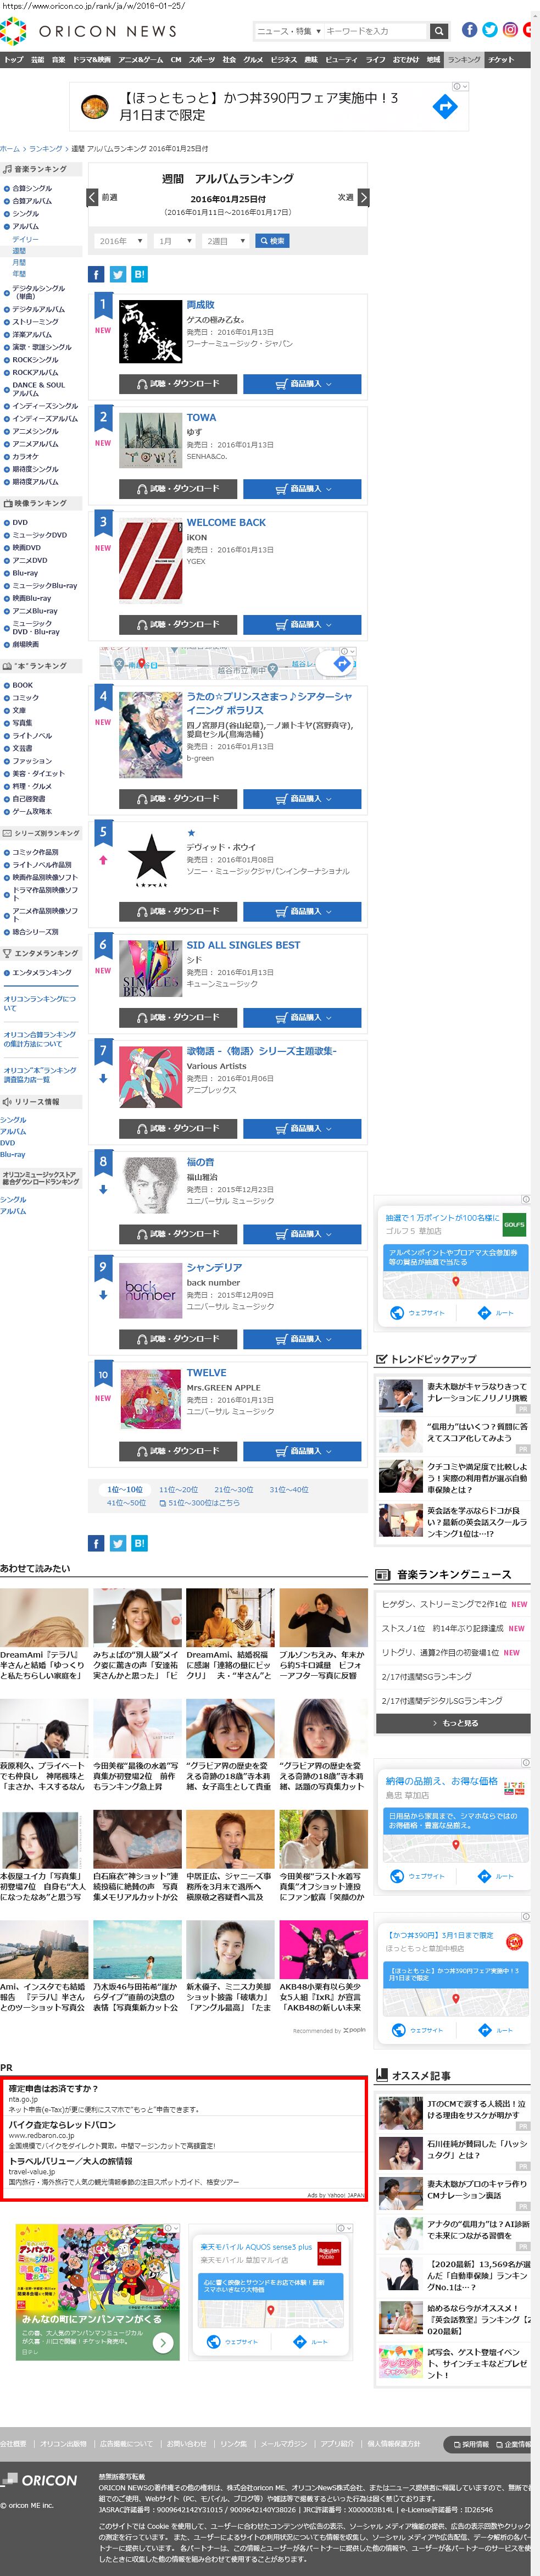Viewport: 540px width, 2576px height.
Task: Open ORICON's Instagram page via header icon
Action: tap(510, 30)
